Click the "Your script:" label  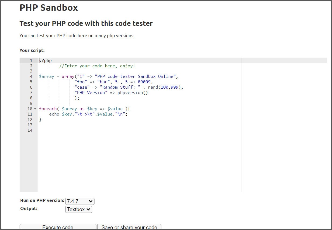coord(32,50)
